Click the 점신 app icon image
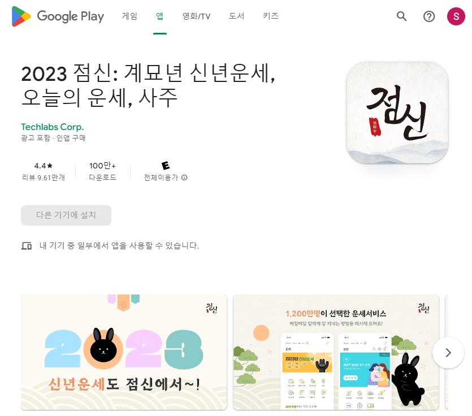The image size is (472, 416). (397, 112)
